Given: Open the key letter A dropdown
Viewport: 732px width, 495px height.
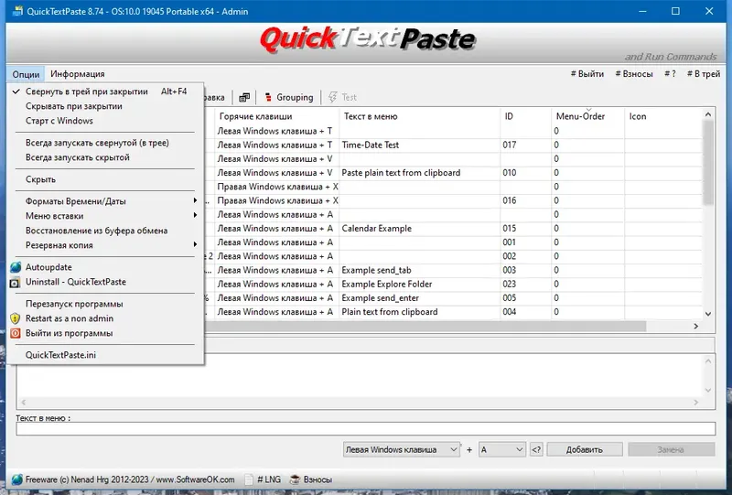Looking at the screenshot, I should coord(502,449).
